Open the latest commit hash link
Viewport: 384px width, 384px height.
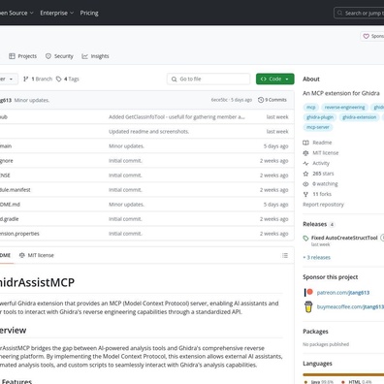[x=219, y=100]
